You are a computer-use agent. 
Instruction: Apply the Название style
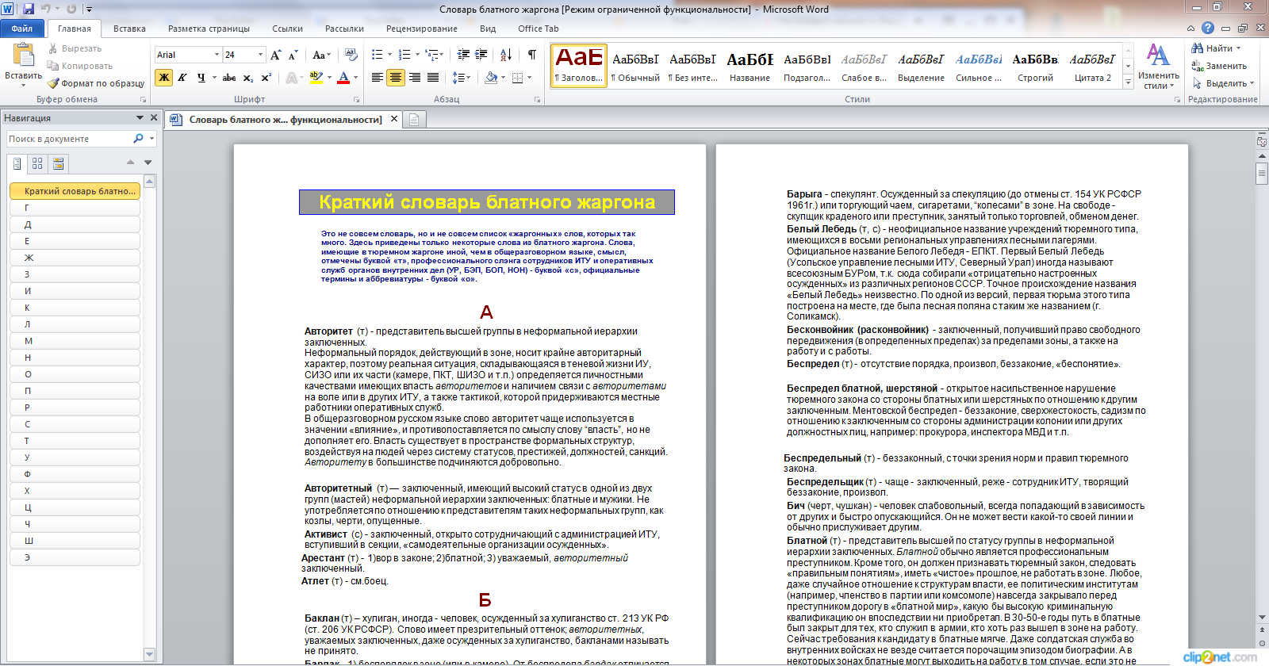(750, 65)
